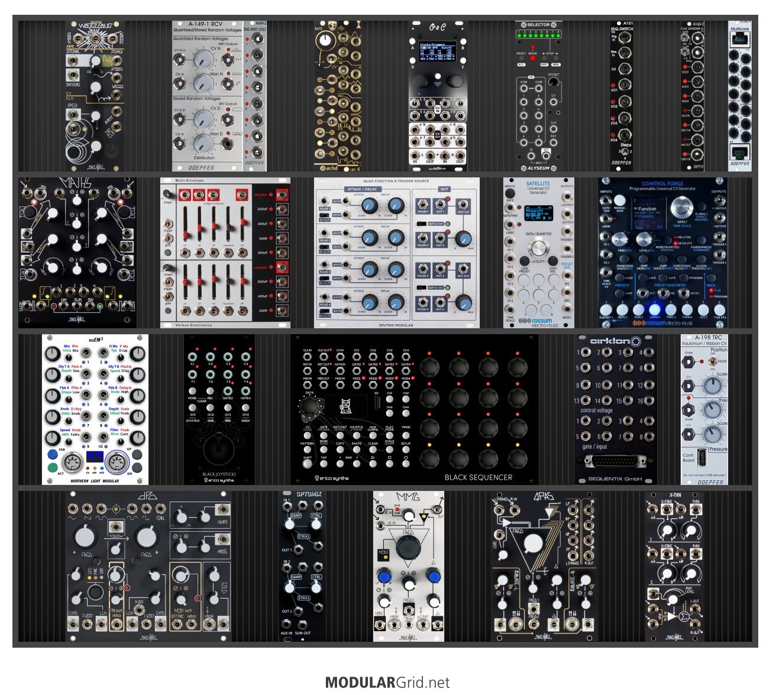Image resolution: width=776 pixels, height=695 pixels.
Task: Flip the slide switch left of D4 CV
Action: pyautogui.click(x=324, y=310)
